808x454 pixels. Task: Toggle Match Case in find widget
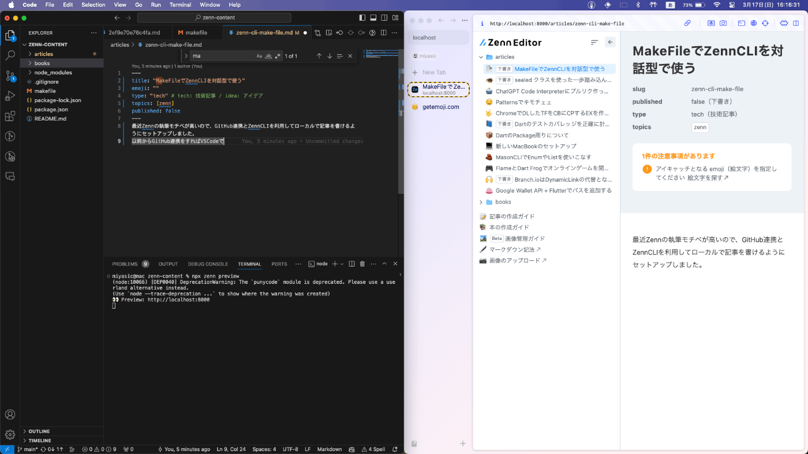(259, 56)
